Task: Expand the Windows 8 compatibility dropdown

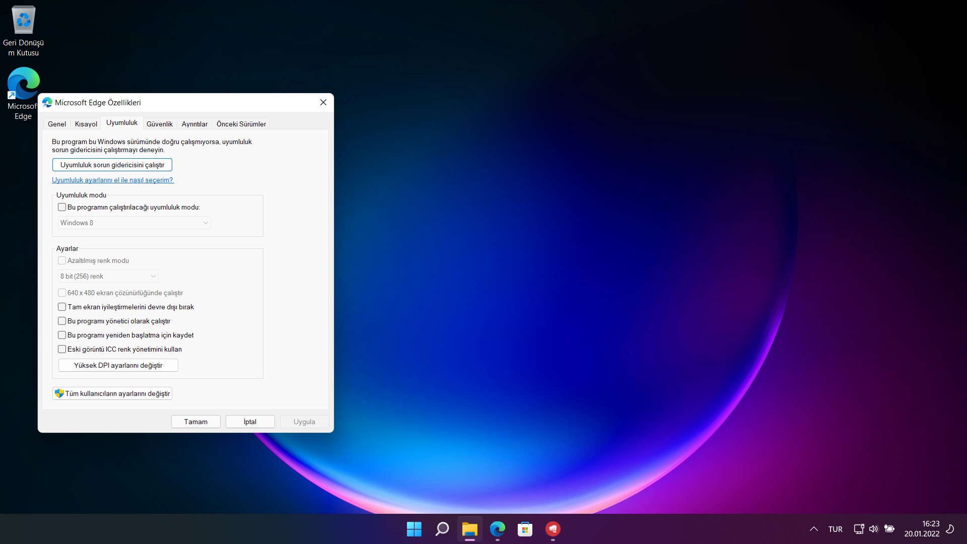Action: tap(134, 223)
